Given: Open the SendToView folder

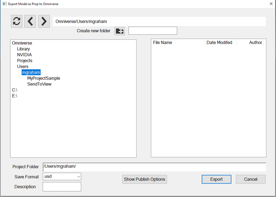Looking at the screenshot, I should pyautogui.click(x=39, y=84).
